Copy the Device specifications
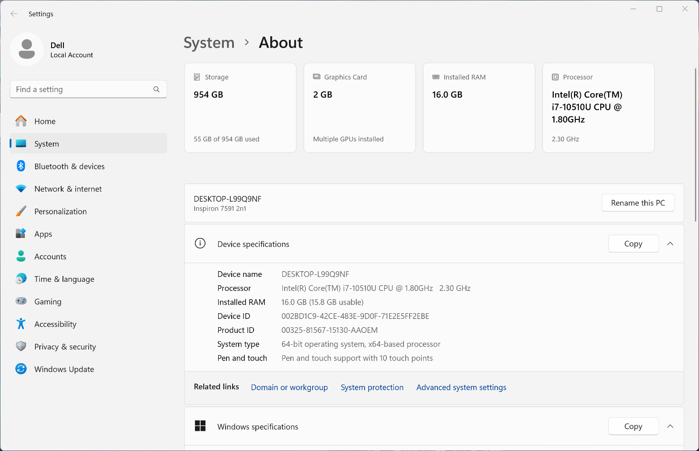Screen dimensions: 699x451 click(633, 244)
